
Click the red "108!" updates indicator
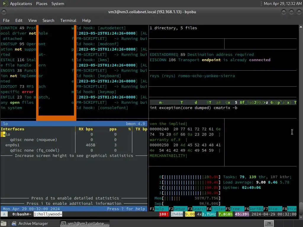pos(164,214)
